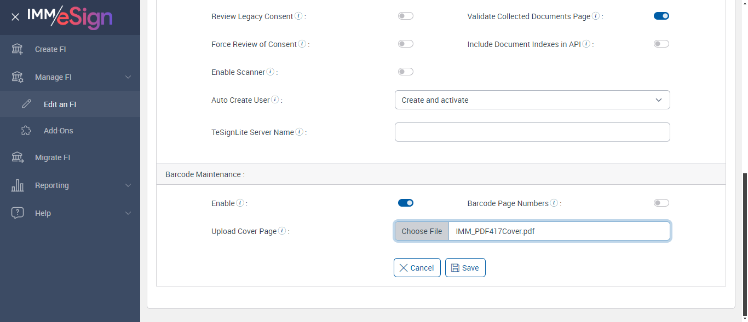Open the Auto Create User dropdown
The width and height of the screenshot is (748, 322).
coord(532,100)
